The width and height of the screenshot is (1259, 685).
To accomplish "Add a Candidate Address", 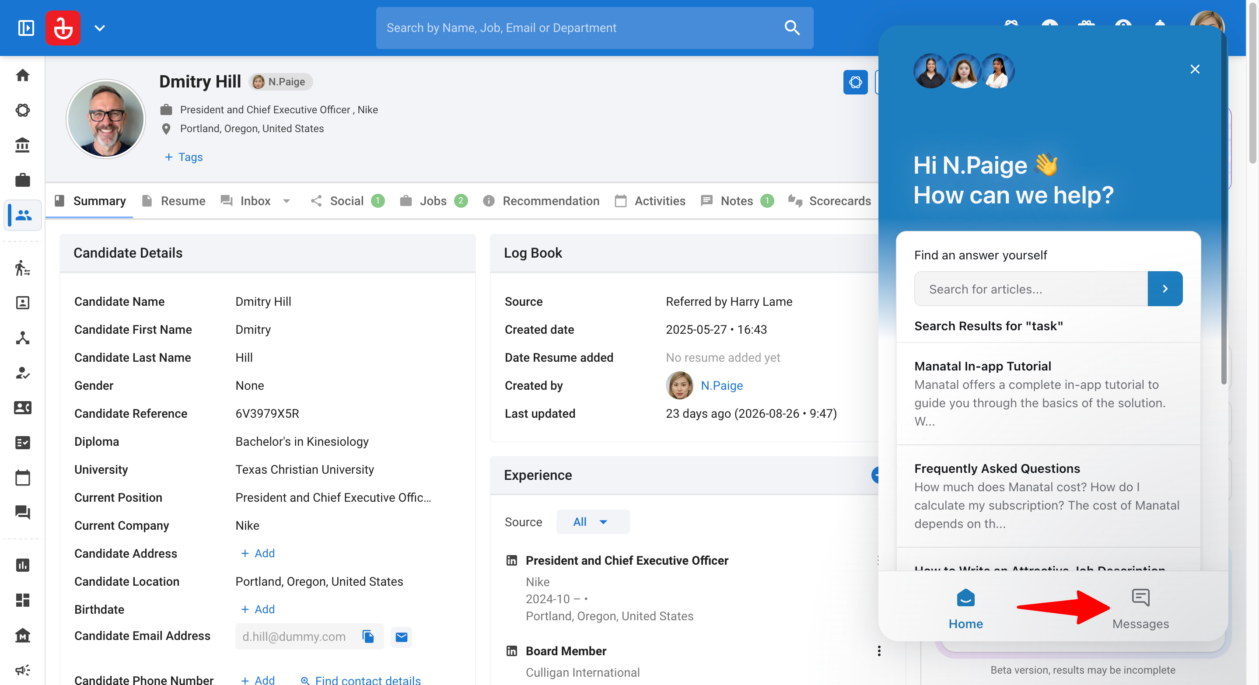I will 258,553.
